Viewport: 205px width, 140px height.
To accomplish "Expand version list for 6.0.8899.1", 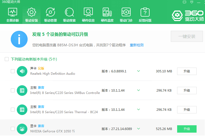I will point(139,71).
